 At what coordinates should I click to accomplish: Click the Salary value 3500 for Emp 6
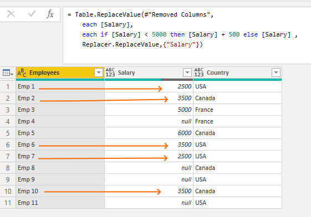point(149,144)
